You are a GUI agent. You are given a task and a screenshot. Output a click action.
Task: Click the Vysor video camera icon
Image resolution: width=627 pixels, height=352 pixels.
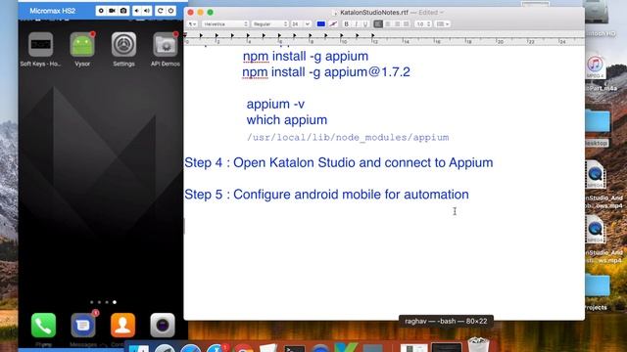112,11
